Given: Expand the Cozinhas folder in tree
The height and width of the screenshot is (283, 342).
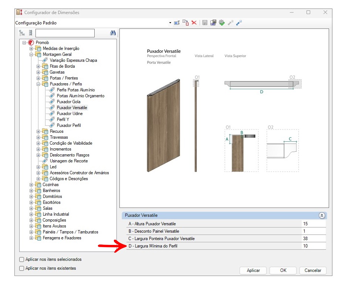Looking at the screenshot, I should tap(31, 185).
